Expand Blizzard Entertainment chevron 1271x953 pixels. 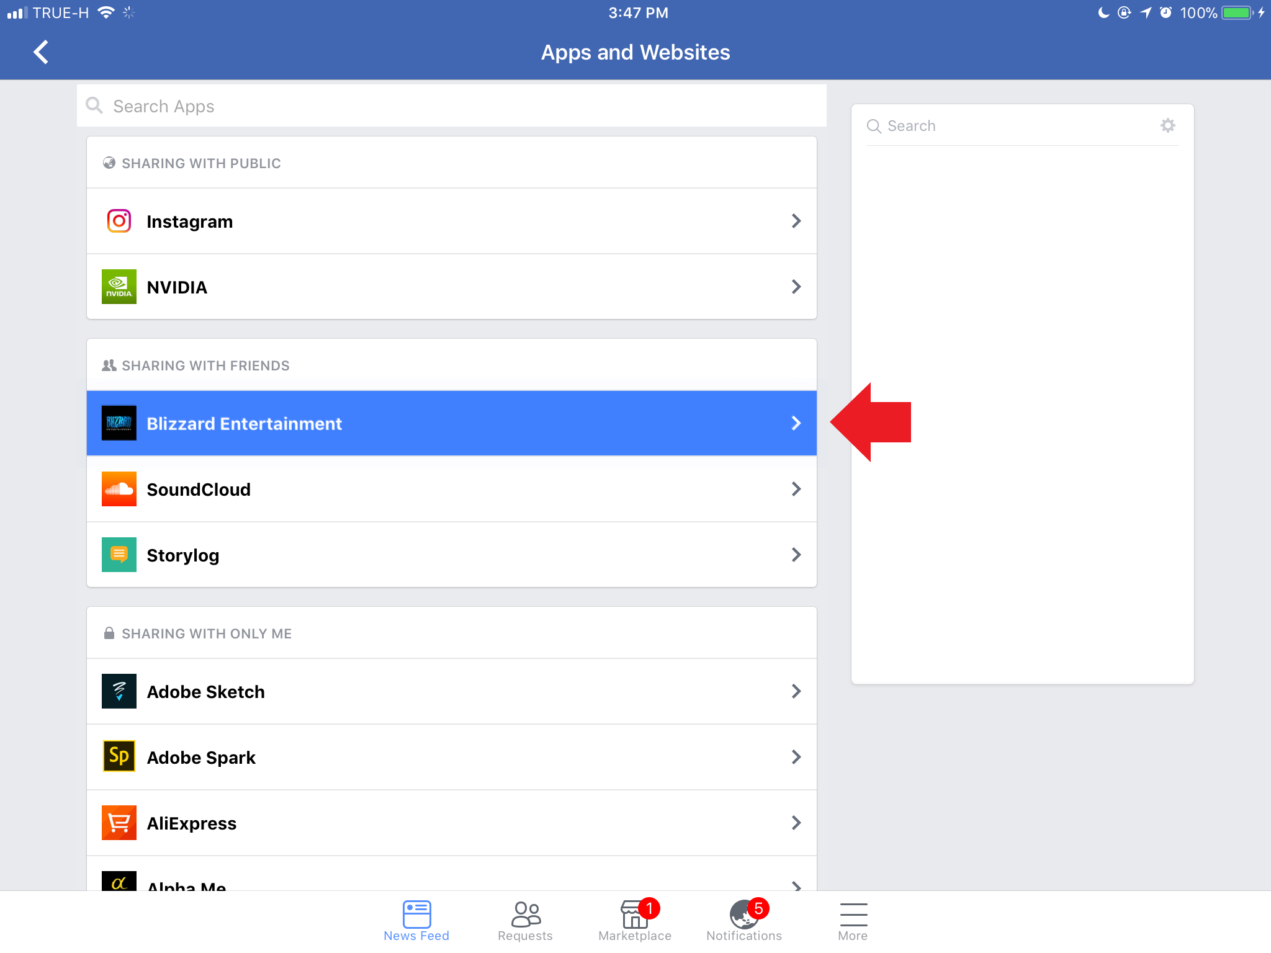point(796,423)
